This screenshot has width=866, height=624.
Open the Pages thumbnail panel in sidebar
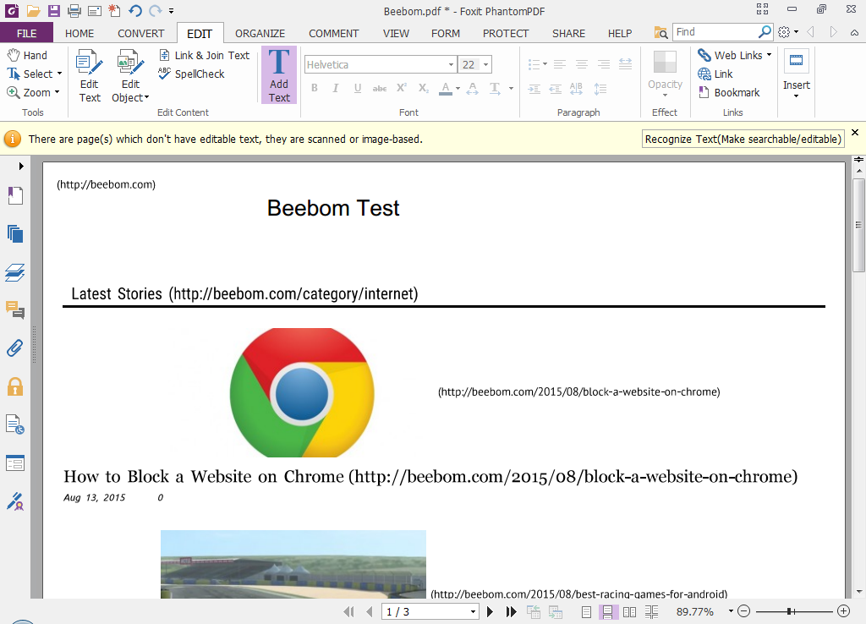click(15, 234)
